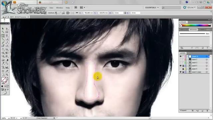The image size is (213, 120).
Task: Click the Brushes panel tab
Action: click(193, 30)
